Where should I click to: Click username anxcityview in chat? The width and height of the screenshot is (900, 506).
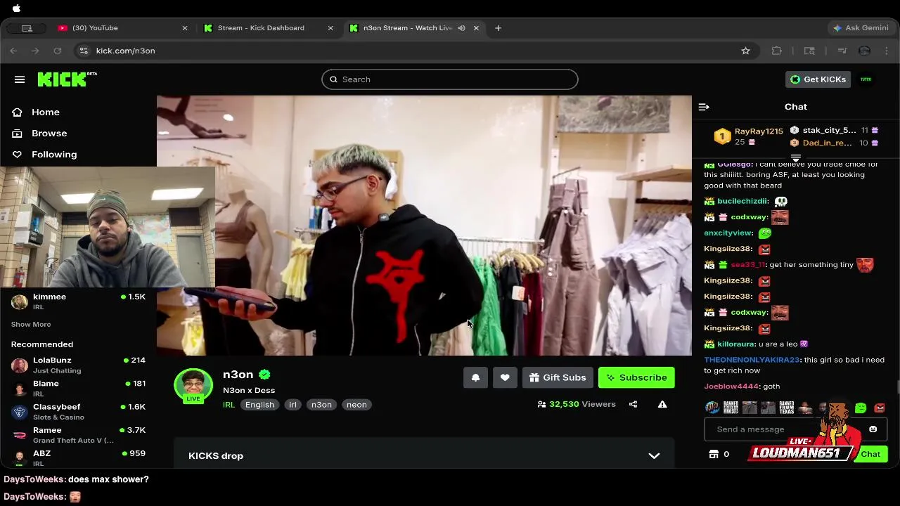(728, 233)
